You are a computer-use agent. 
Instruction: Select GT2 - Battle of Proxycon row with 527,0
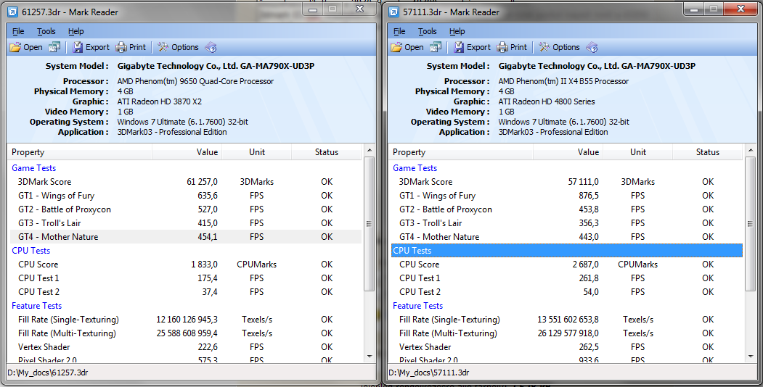186,209
